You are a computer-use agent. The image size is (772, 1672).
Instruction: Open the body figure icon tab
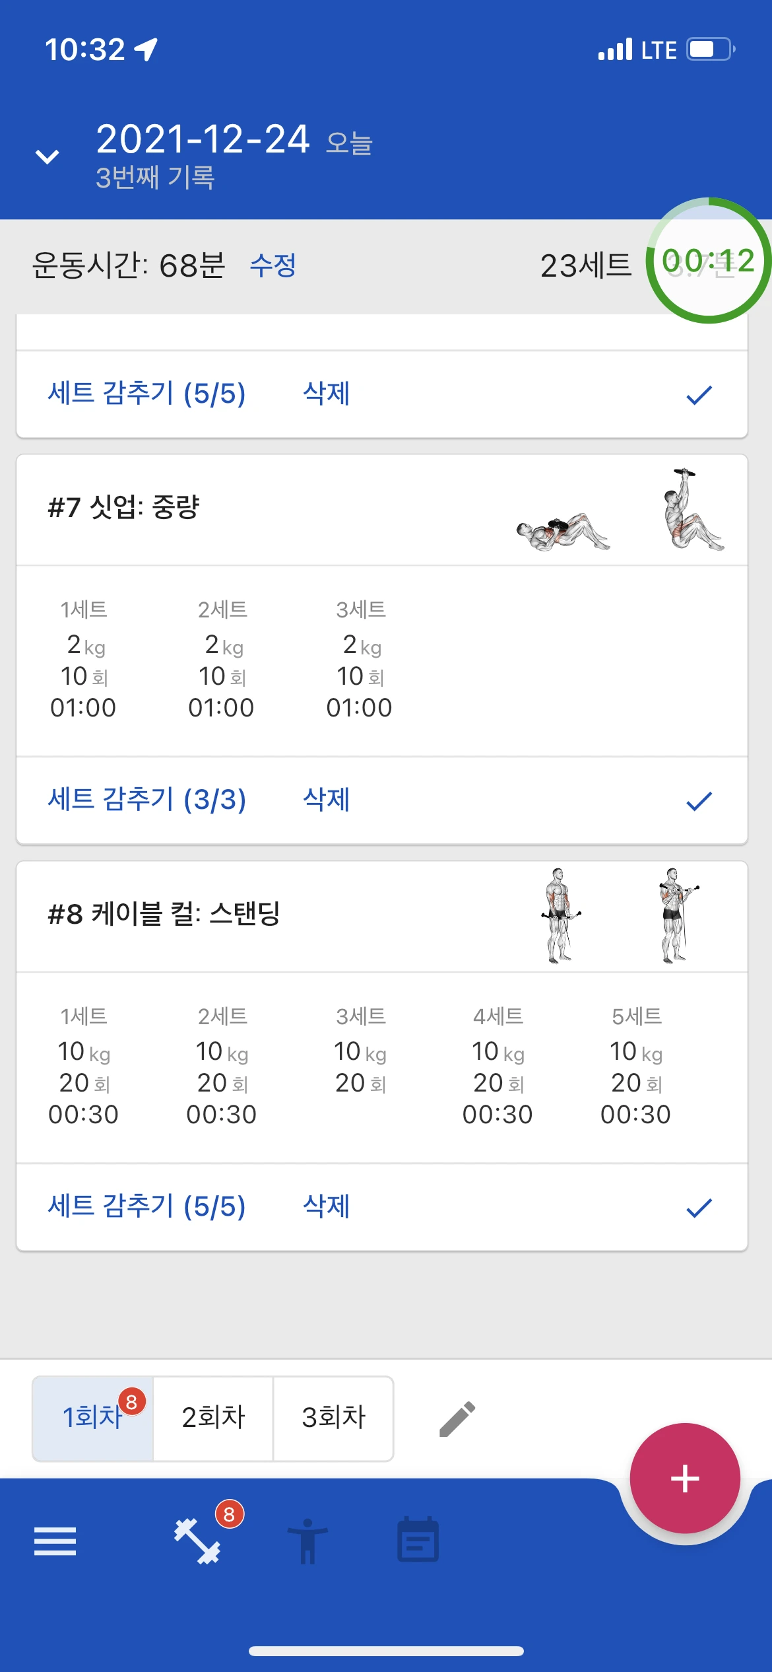click(307, 1541)
